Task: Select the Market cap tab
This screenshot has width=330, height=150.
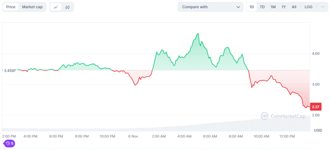Action: pos(33,7)
